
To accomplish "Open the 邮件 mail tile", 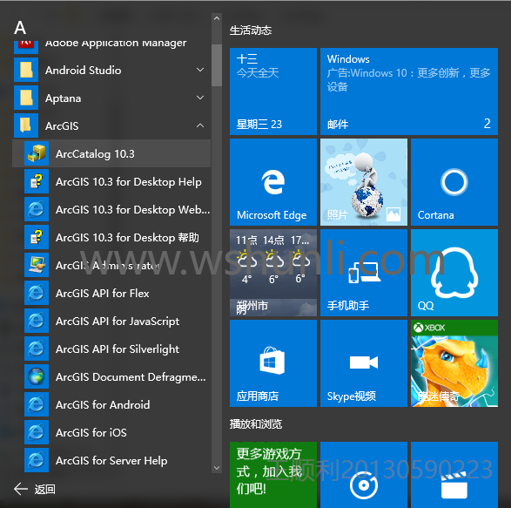I will click(409, 91).
